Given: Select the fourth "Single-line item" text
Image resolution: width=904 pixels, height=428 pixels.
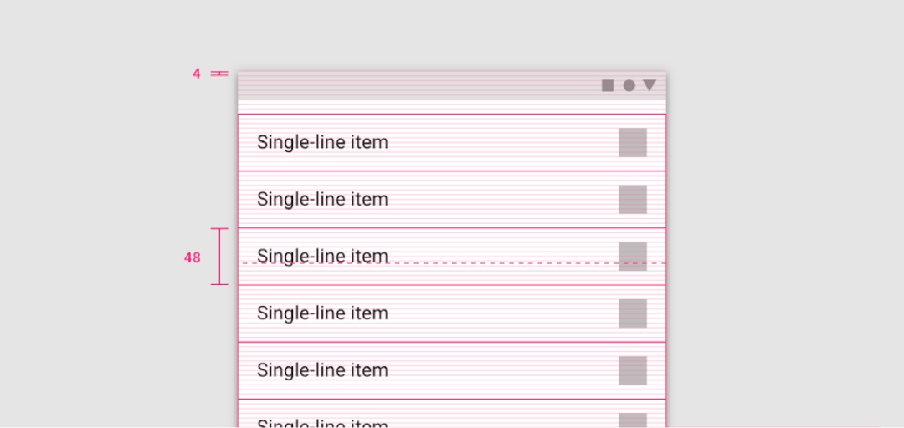Looking at the screenshot, I should tap(322, 313).
